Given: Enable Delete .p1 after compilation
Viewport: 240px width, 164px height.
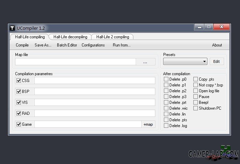Looking at the screenshot, I should (166, 85).
